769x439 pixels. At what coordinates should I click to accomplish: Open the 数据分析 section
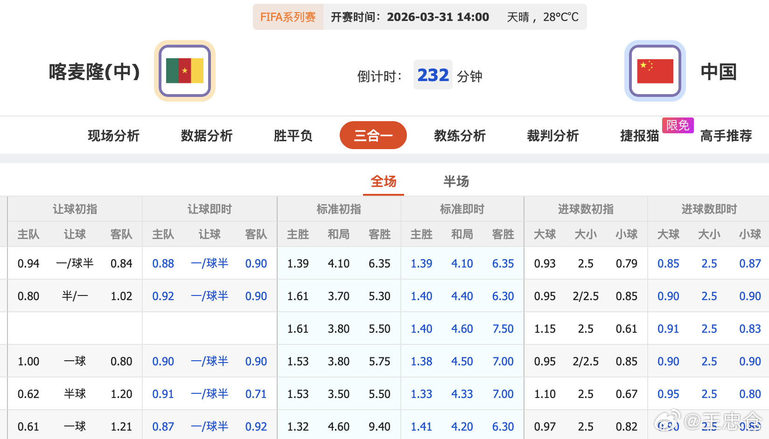click(x=206, y=136)
